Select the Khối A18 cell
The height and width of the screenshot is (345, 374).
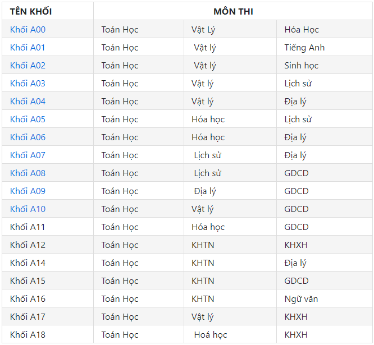coord(48,335)
